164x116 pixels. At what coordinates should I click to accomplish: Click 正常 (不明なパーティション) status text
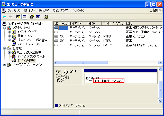[x=143, y=45]
